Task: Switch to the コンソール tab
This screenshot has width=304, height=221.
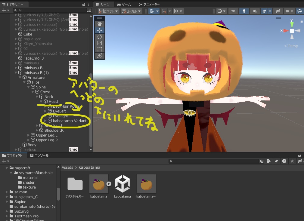Action: point(39,155)
